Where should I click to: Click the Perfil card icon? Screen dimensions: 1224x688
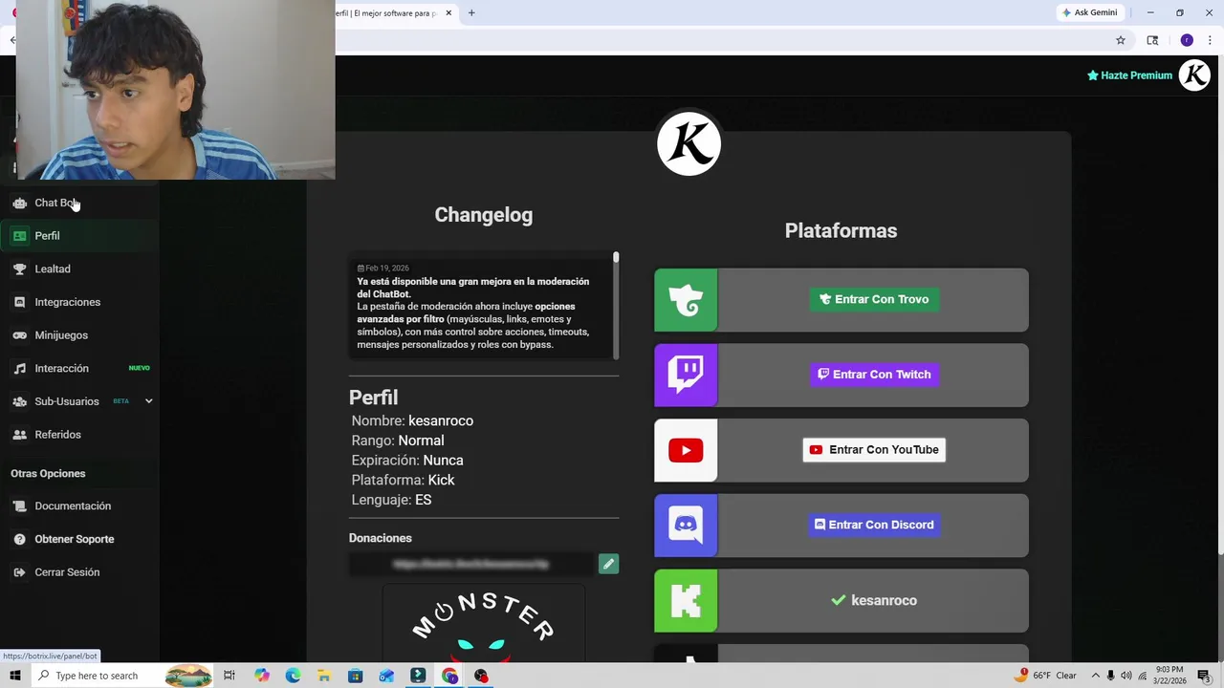point(19,236)
